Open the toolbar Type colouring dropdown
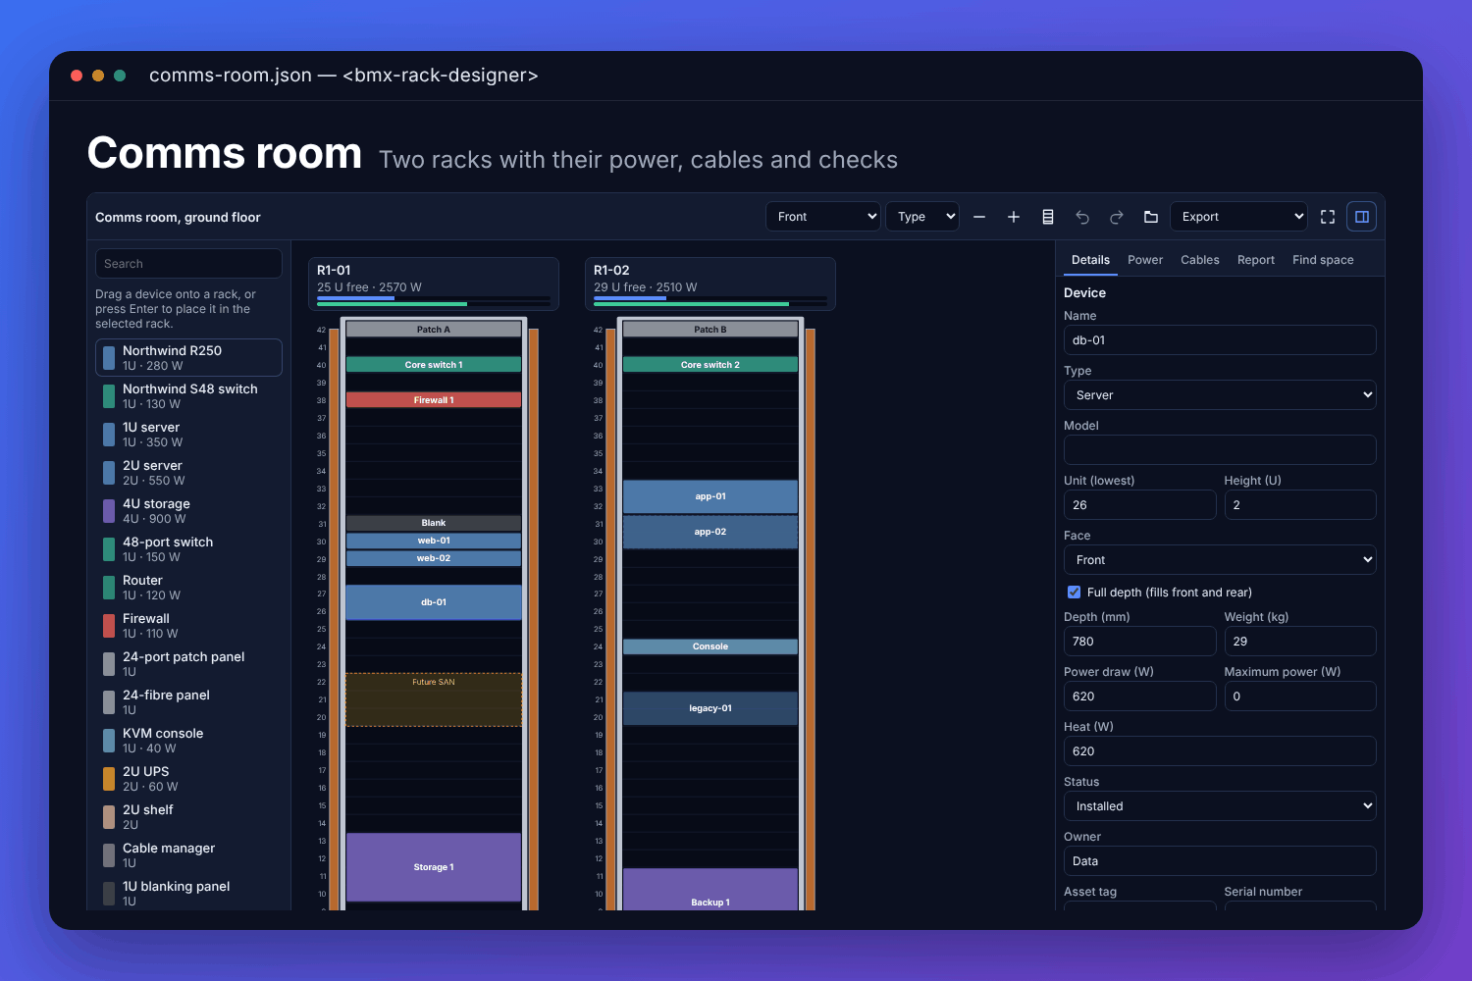Screen dimensions: 1472x981 tap(922, 217)
